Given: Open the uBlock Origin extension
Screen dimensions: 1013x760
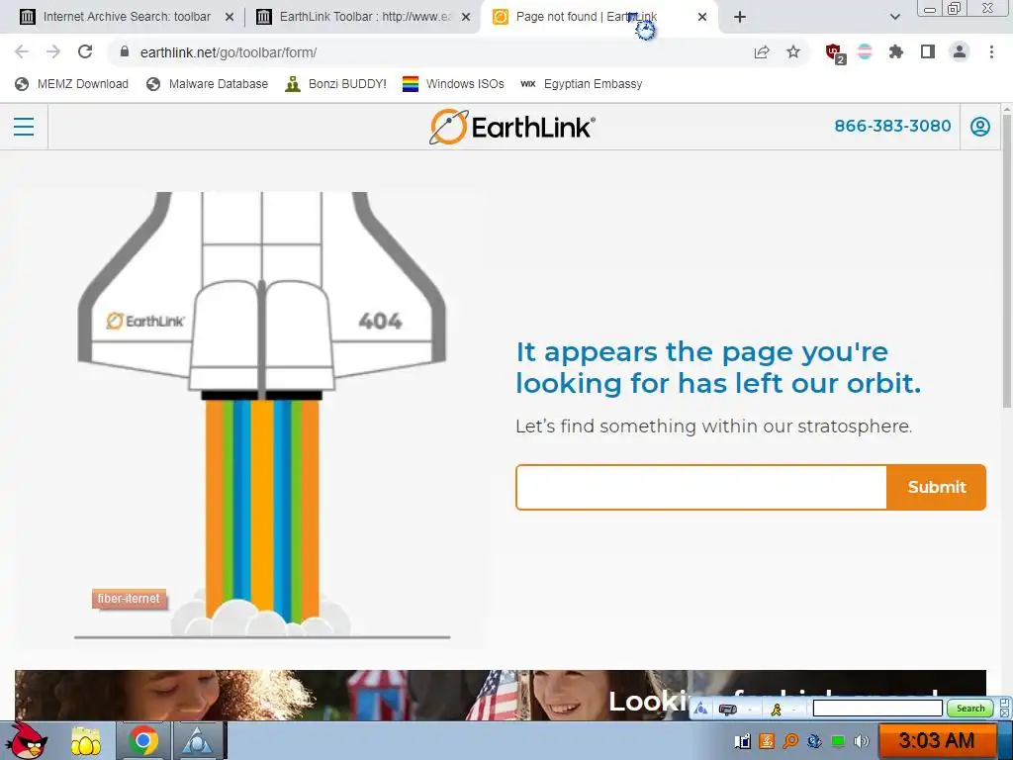Looking at the screenshot, I should [835, 53].
